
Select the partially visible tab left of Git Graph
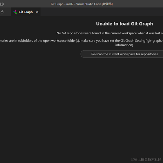click(5, 12)
